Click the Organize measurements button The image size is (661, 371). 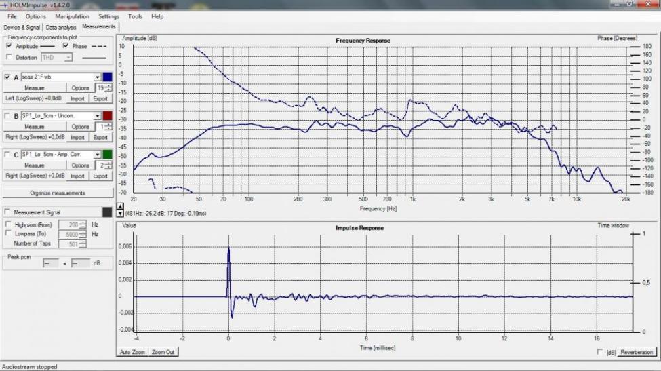click(x=58, y=193)
